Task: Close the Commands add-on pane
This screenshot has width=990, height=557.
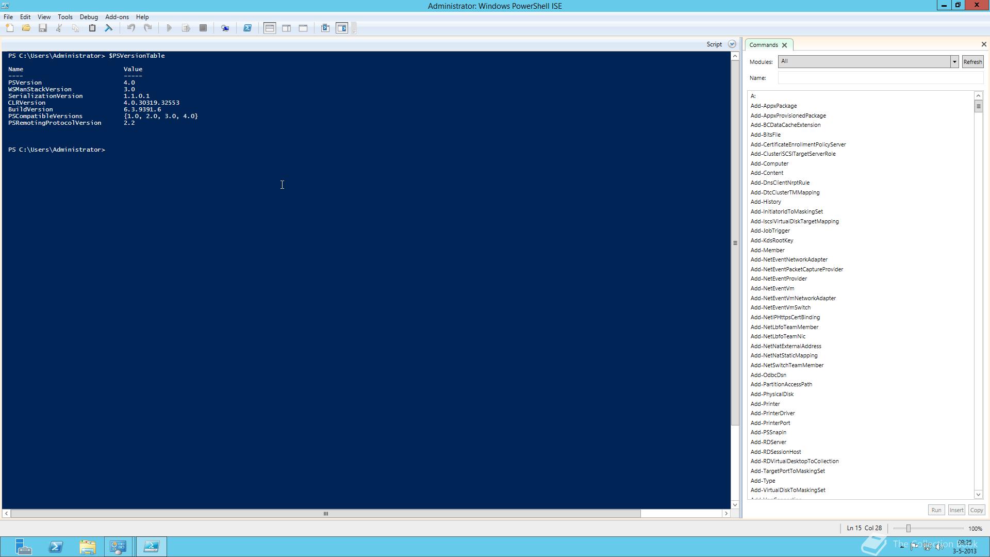Action: point(983,44)
